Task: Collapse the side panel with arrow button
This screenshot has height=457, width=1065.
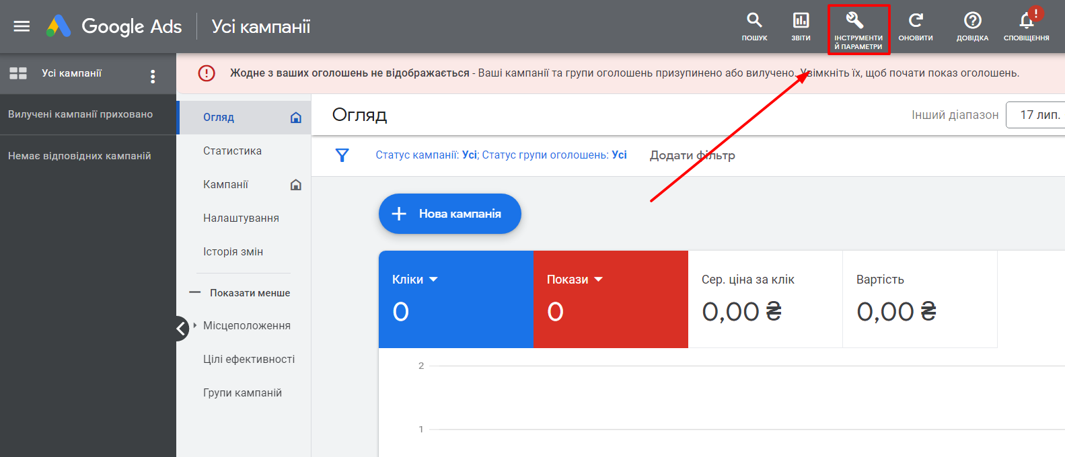Action: (x=181, y=329)
